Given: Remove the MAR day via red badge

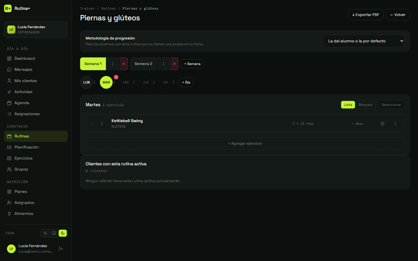Looking at the screenshot, I should 116,77.
